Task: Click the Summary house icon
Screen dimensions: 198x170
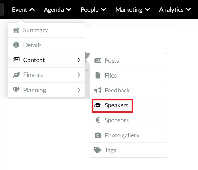Action: click(16, 30)
